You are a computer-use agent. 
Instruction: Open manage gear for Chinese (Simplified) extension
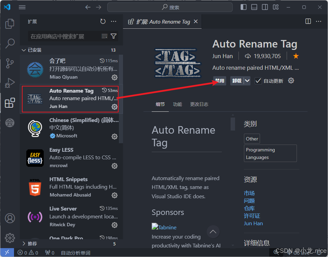click(x=114, y=136)
